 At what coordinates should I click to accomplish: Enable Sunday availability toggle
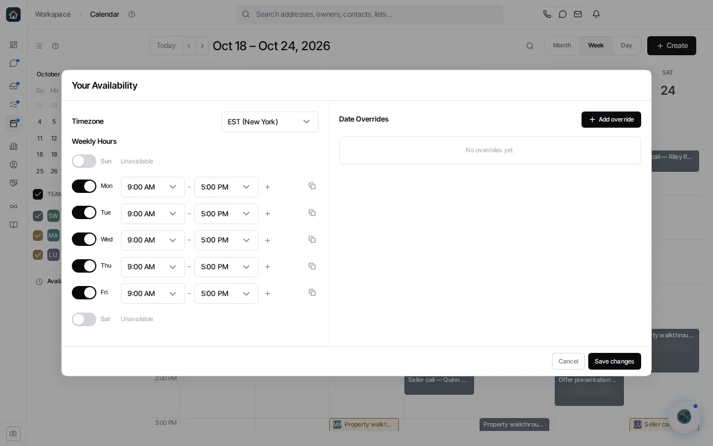point(84,161)
